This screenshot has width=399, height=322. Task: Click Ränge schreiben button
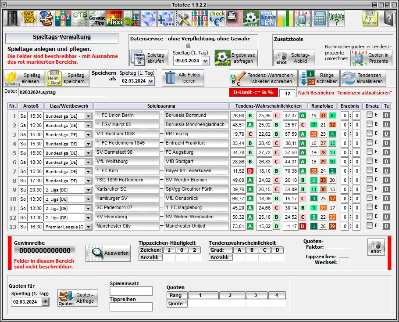click(319, 78)
